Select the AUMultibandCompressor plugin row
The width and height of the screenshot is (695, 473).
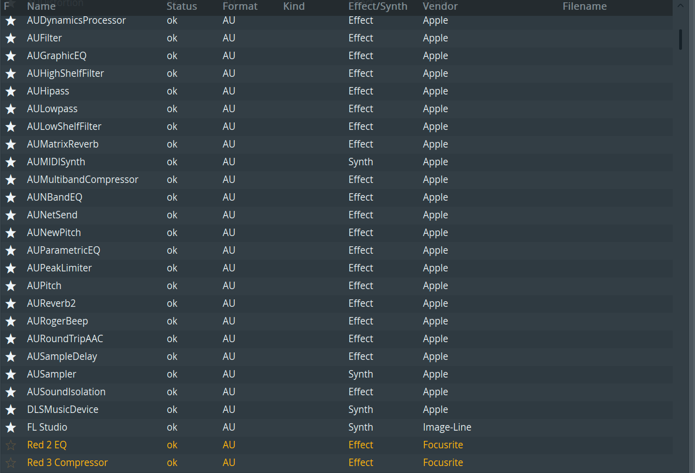click(x=82, y=180)
